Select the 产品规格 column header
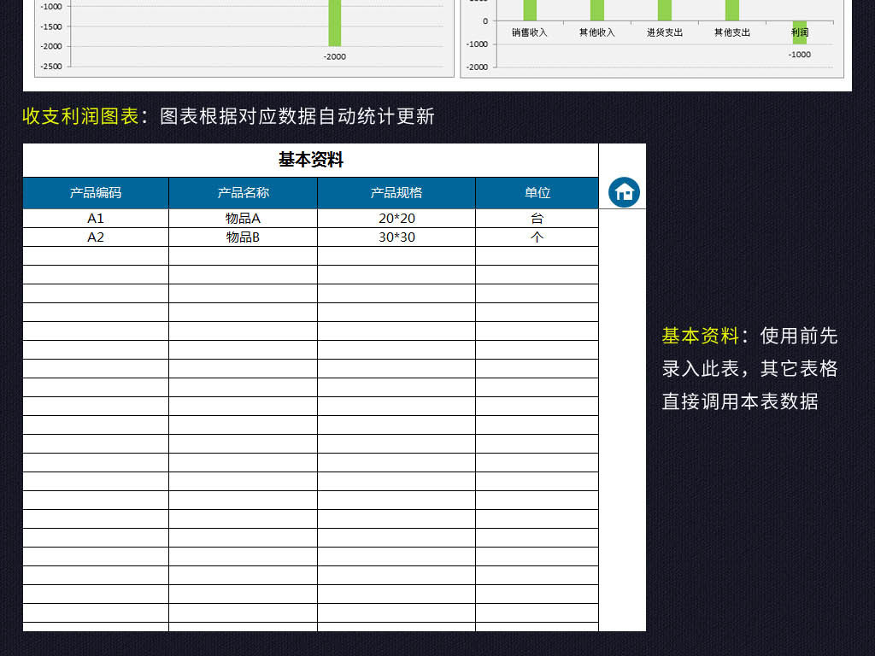The image size is (875, 656). click(x=396, y=193)
